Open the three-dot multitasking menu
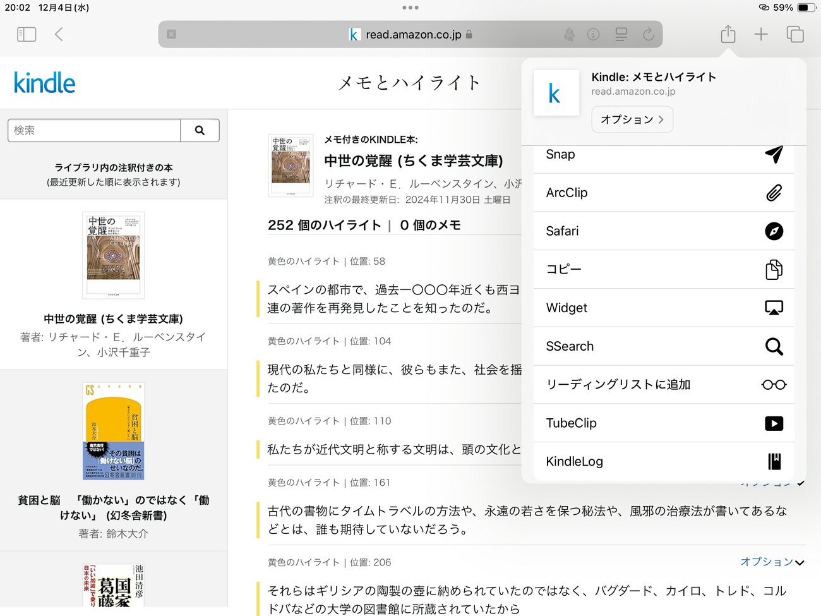821x616 pixels. tap(410, 8)
